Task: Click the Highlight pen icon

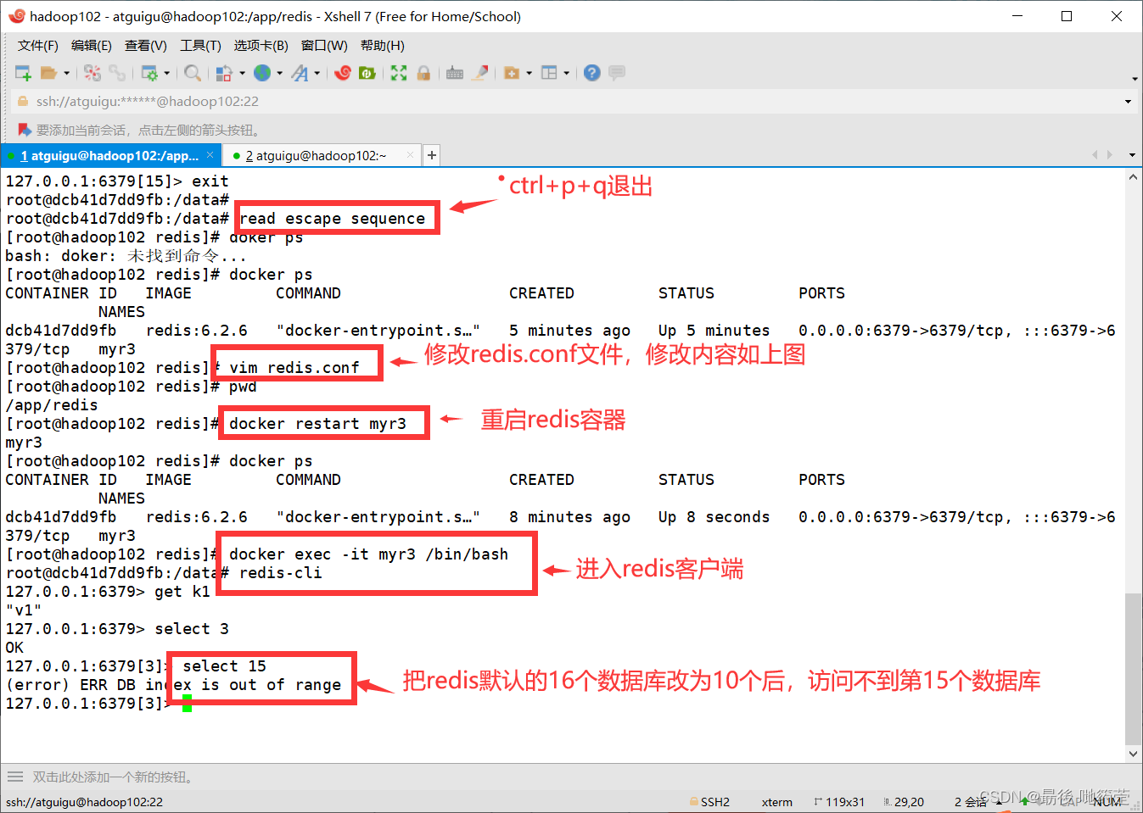Action: tap(480, 74)
